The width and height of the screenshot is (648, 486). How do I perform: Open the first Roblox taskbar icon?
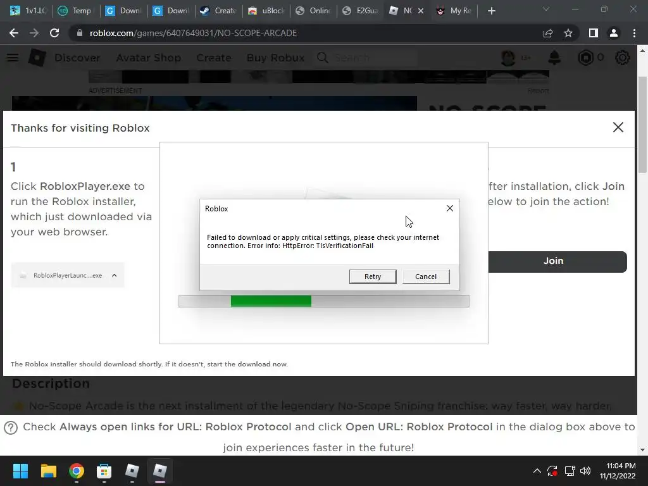[132, 471]
